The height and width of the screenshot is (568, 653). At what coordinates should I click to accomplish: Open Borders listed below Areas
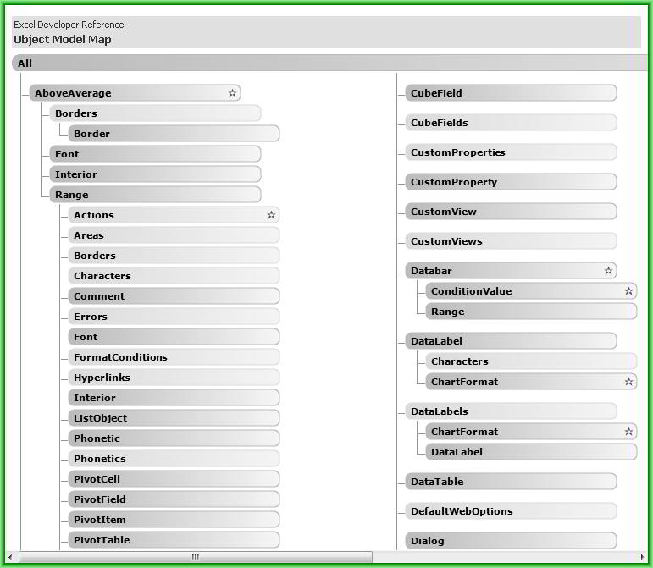click(174, 256)
